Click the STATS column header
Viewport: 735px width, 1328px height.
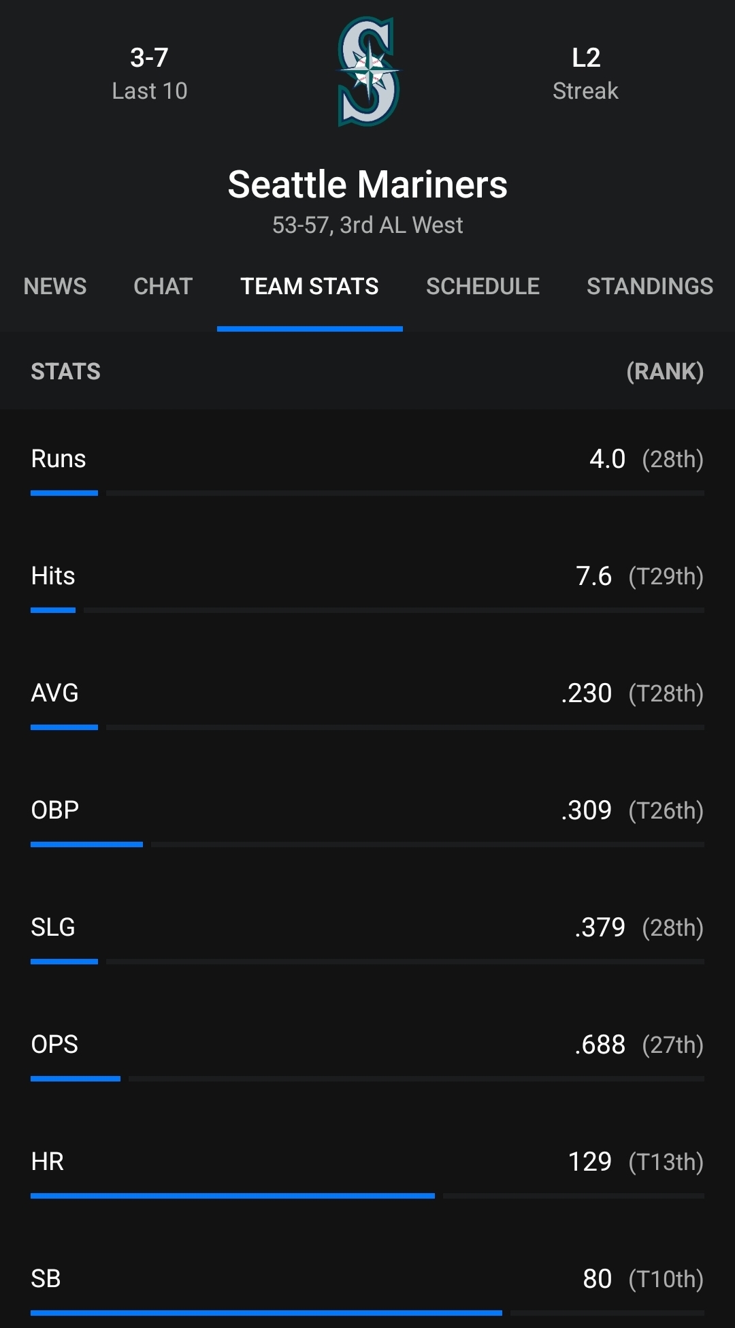[x=66, y=371]
